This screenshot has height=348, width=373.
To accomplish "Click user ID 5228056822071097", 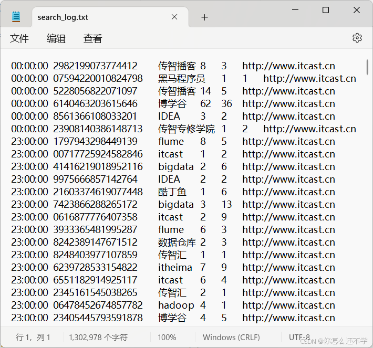I will coord(95,91).
